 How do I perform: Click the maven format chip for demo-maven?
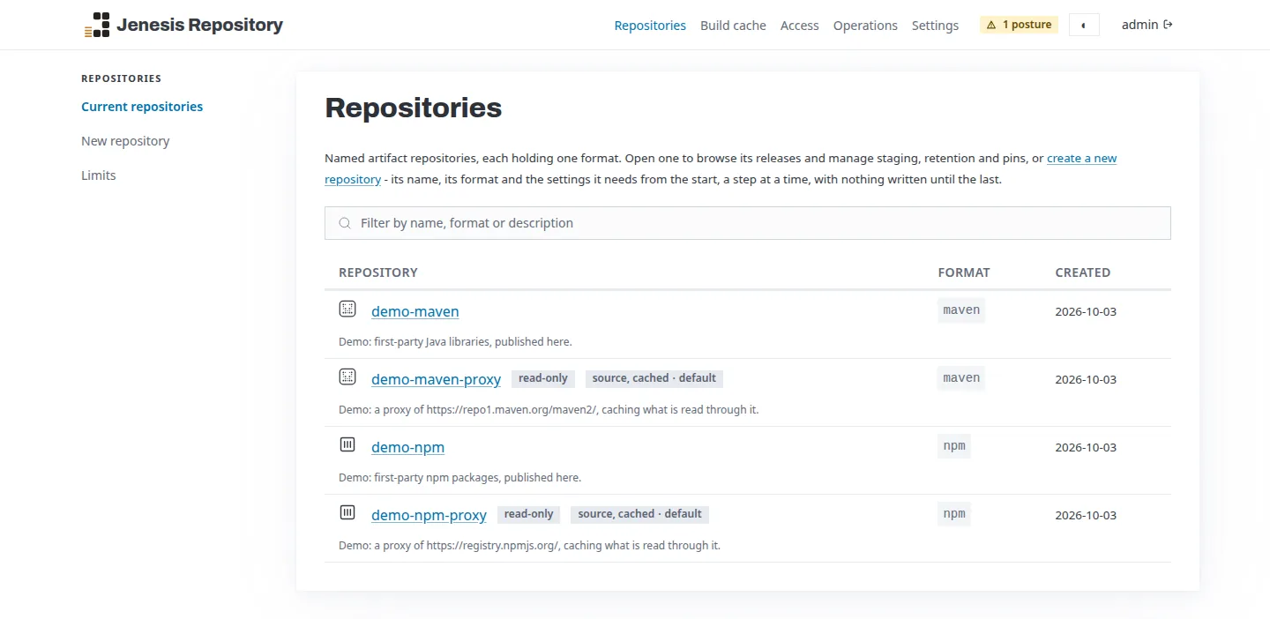[961, 310]
